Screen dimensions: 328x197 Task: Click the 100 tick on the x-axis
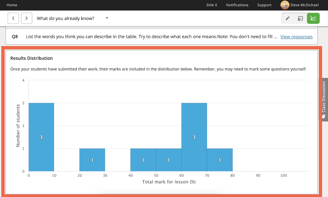tap(283, 175)
